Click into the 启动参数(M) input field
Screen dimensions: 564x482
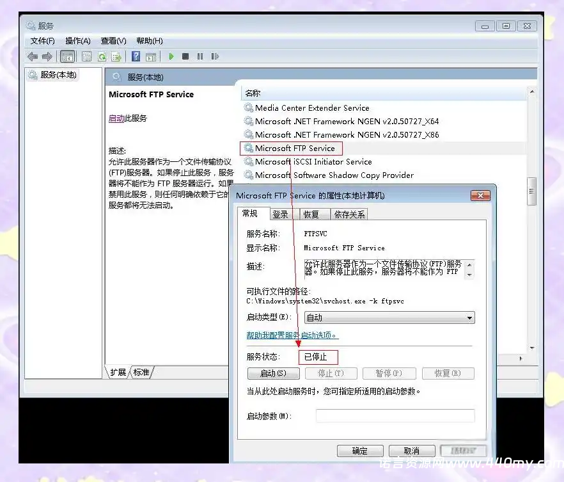(x=395, y=416)
